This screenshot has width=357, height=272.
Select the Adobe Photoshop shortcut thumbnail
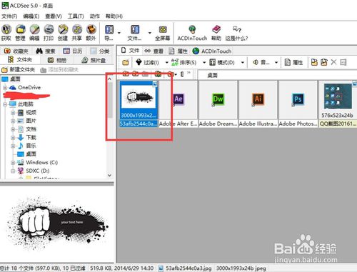pos(298,104)
